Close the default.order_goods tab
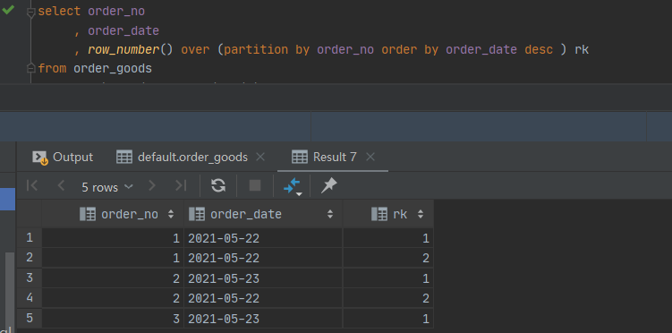The height and width of the screenshot is (333, 672). (x=260, y=158)
